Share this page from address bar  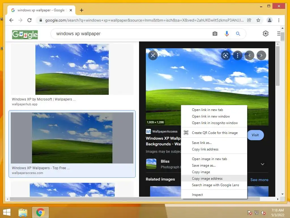pyautogui.click(x=249, y=20)
